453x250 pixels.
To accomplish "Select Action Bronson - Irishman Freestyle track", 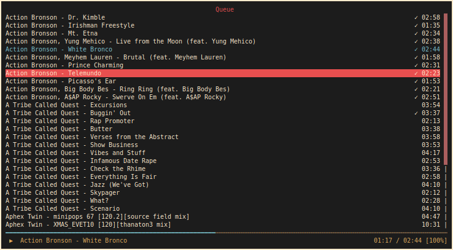I will coord(70,25).
